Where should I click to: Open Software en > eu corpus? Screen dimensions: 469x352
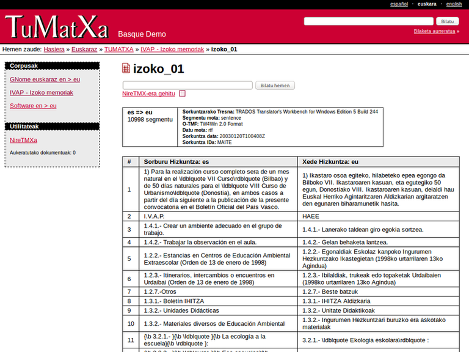(33, 106)
